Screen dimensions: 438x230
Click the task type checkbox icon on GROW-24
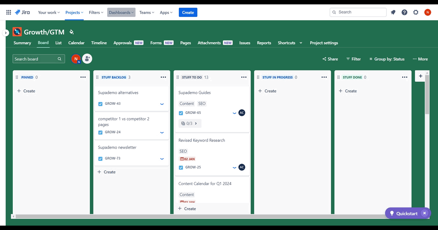[x=100, y=133]
